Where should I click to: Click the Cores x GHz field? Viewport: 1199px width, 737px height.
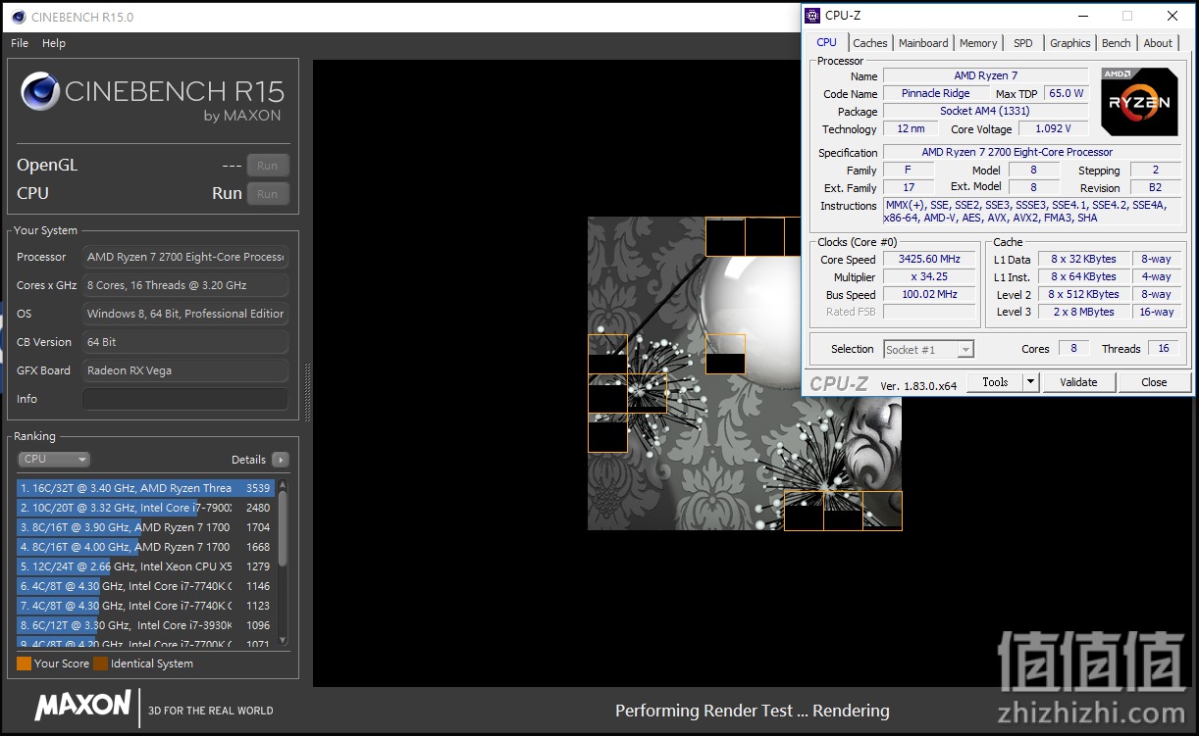(x=185, y=285)
